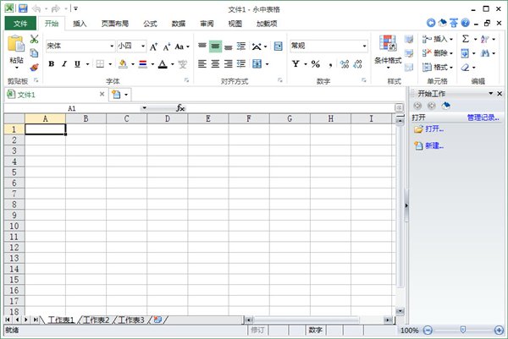Select sheet tab 工作表2
The image size is (508, 339).
point(97,320)
